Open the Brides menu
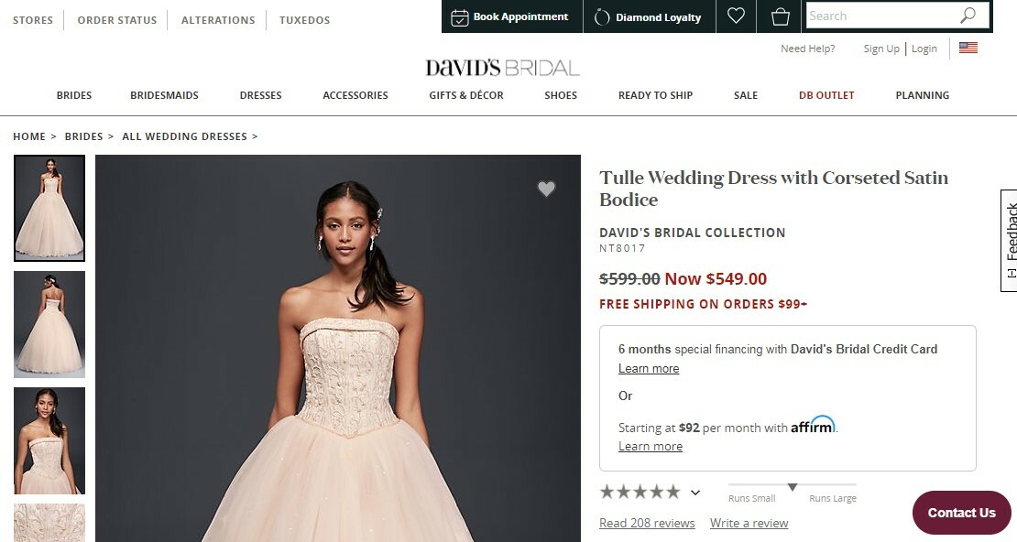1017x542 pixels. click(x=74, y=95)
